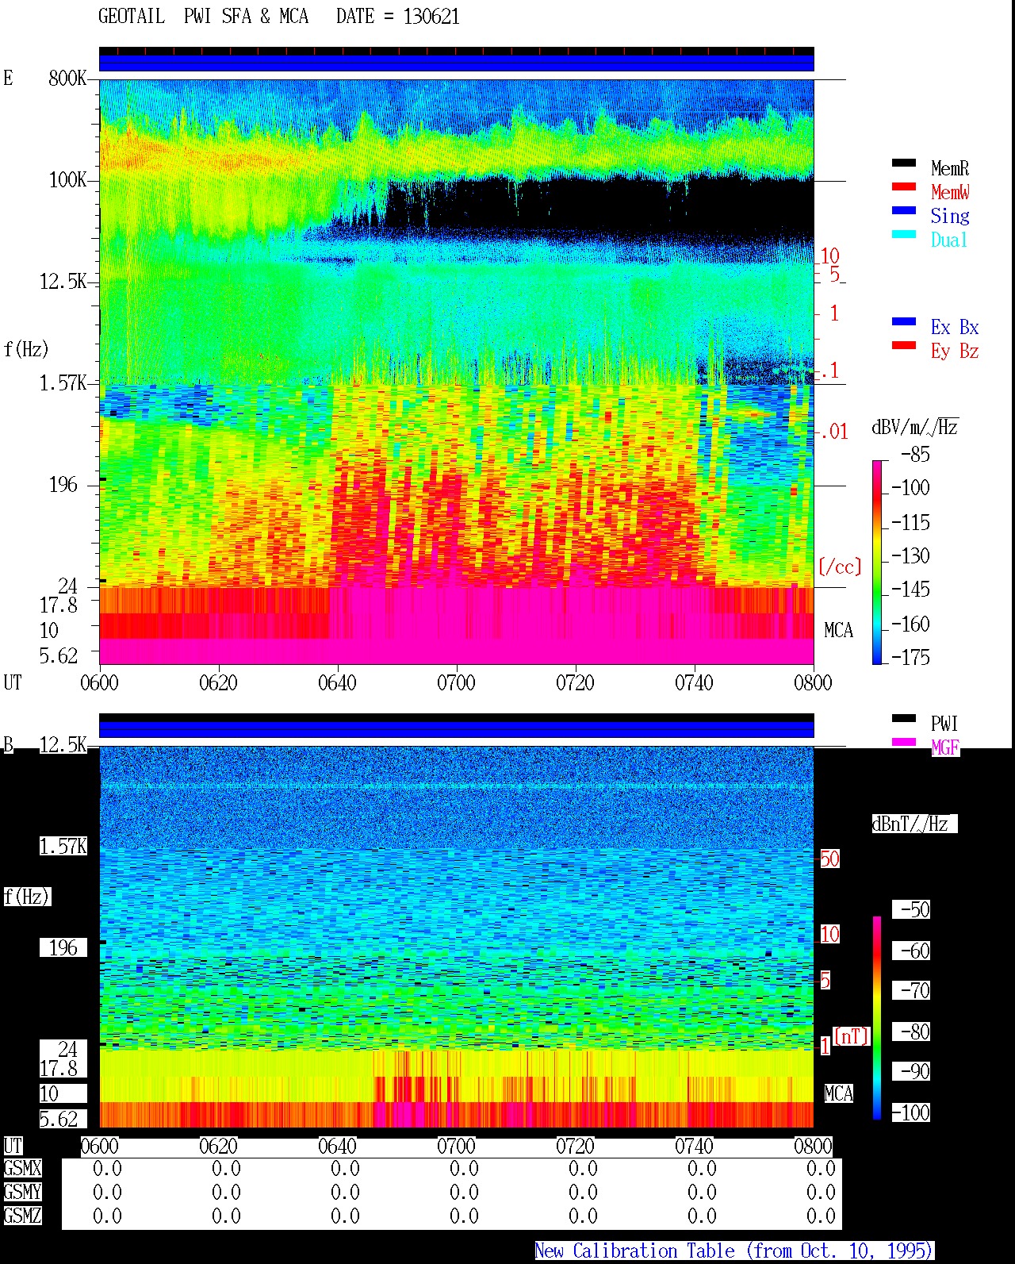Image resolution: width=1015 pixels, height=1264 pixels.
Task: Click the magenta MGF legend swatch
Action: [904, 743]
